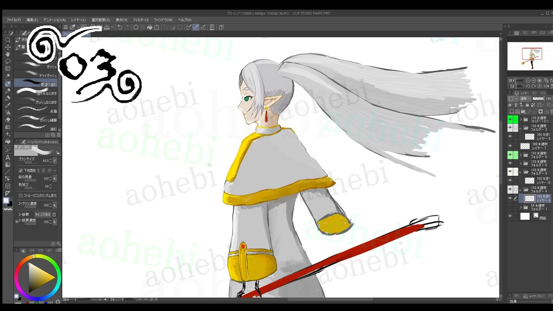
Task: Open the レイヤー(L) menu
Action: point(78,20)
